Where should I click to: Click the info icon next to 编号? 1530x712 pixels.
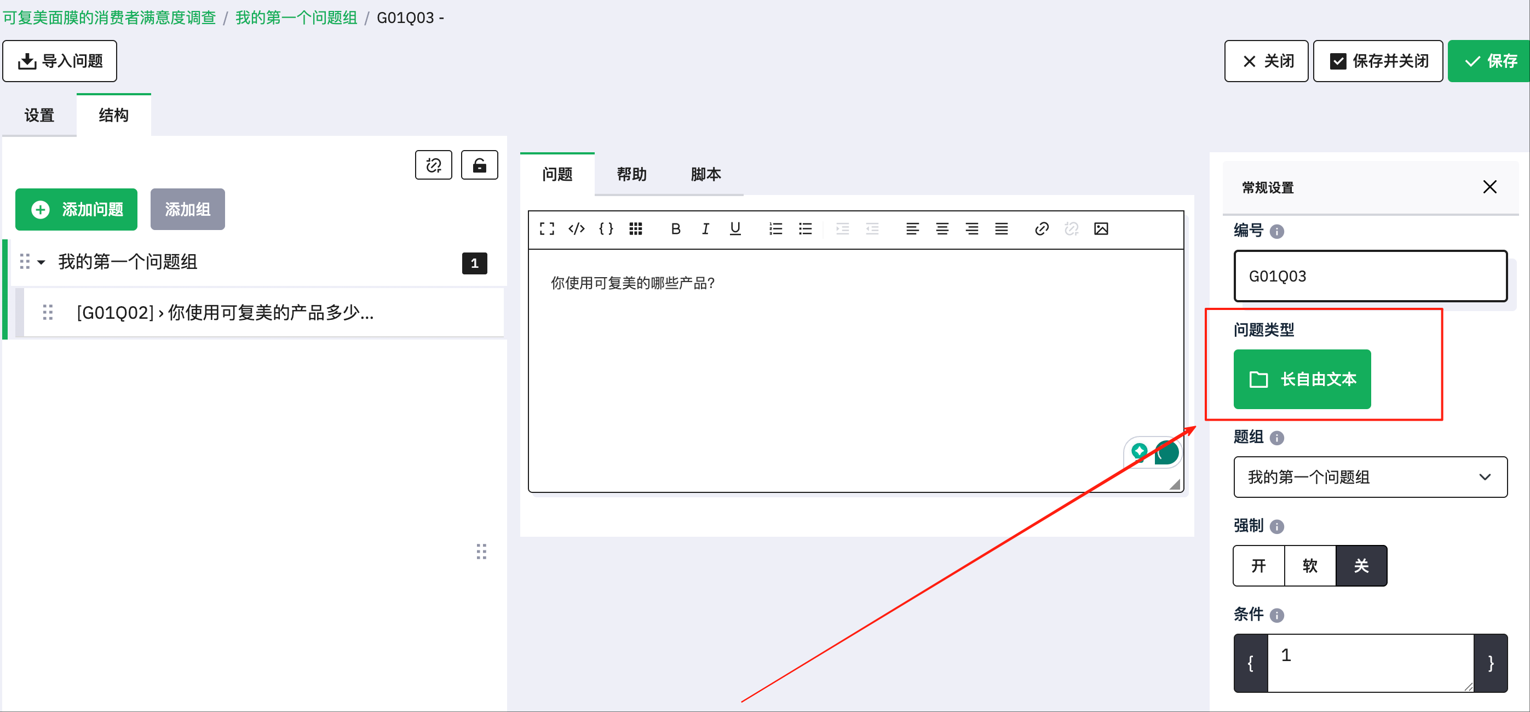point(1277,232)
